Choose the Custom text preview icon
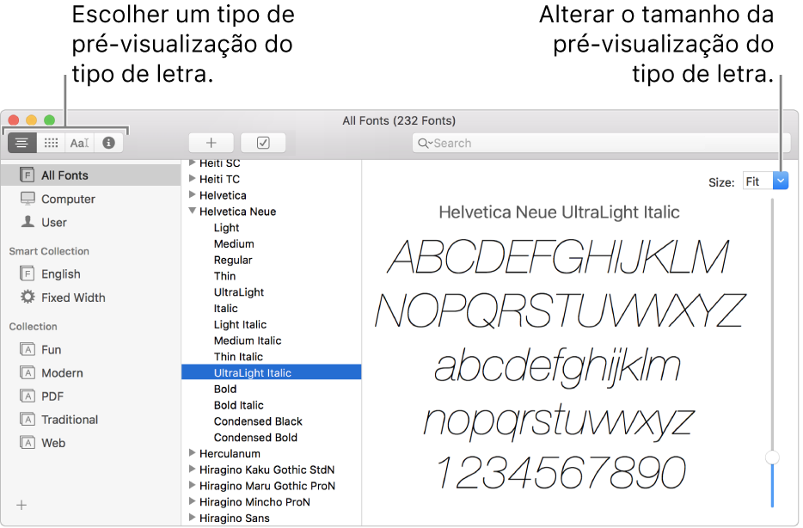Image resolution: width=803 pixels, height=528 pixels. (x=79, y=143)
